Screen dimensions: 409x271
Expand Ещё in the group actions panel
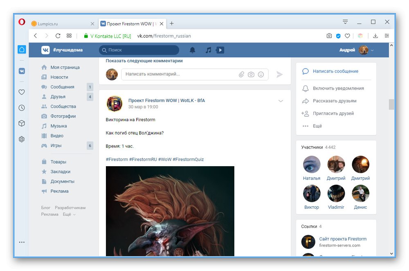317,126
